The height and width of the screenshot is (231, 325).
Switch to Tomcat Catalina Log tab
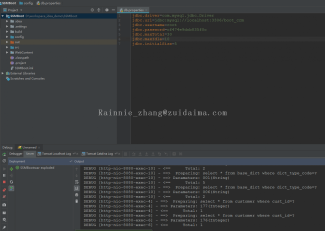click(x=100, y=154)
